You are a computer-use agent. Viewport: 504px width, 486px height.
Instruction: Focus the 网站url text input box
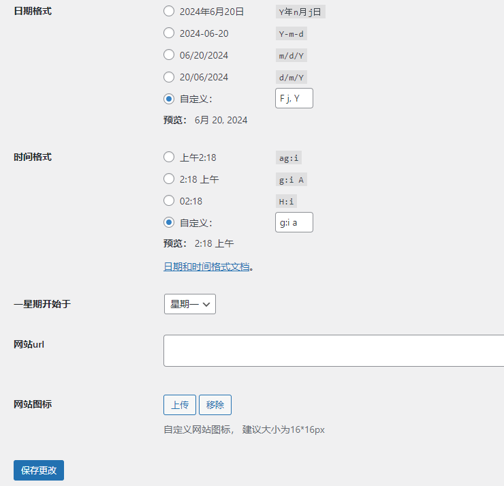coord(334,350)
